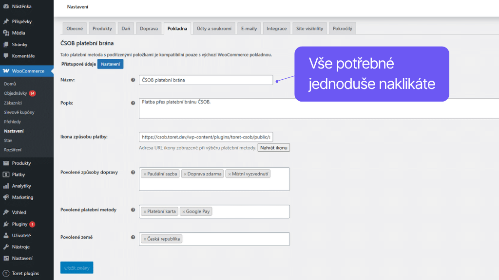499x280 pixels.
Task: Click the Pluginy update badge
Action: (32, 224)
